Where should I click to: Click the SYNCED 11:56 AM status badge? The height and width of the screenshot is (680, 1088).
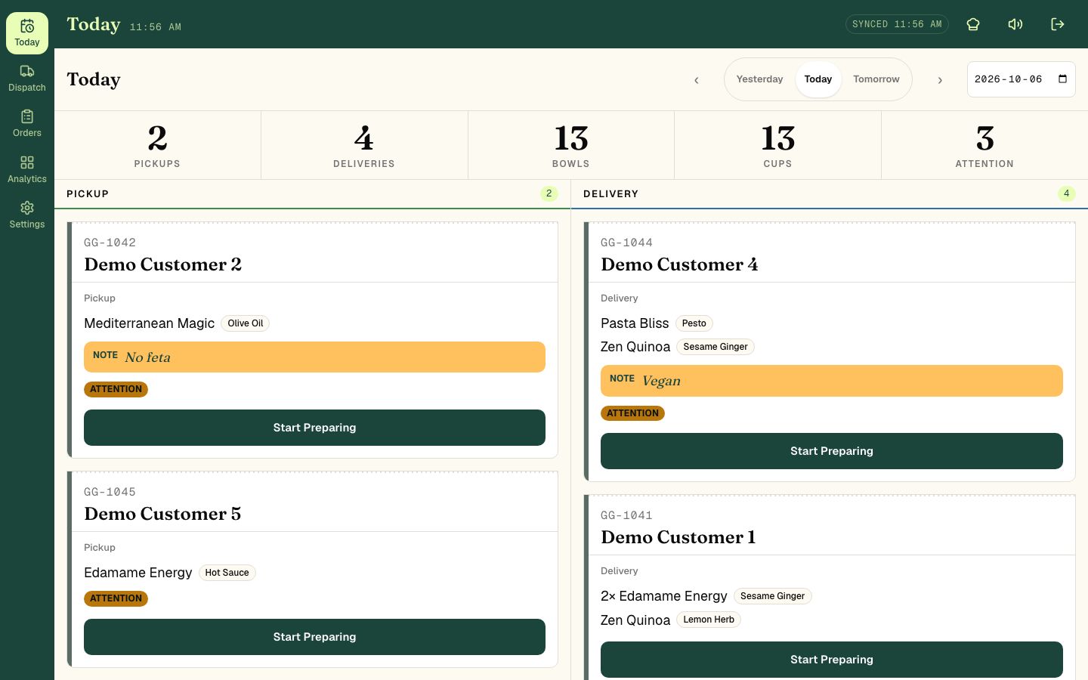897,24
